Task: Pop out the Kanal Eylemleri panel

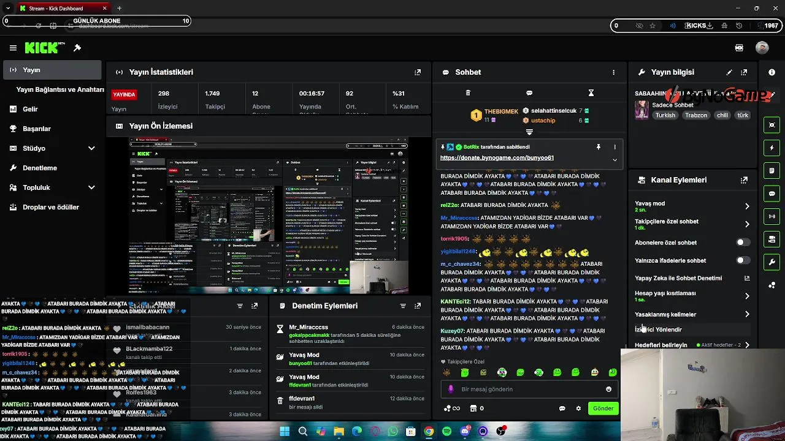Action: [744, 180]
